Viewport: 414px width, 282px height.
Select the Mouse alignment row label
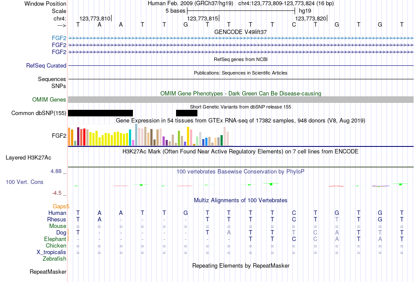pos(58,226)
